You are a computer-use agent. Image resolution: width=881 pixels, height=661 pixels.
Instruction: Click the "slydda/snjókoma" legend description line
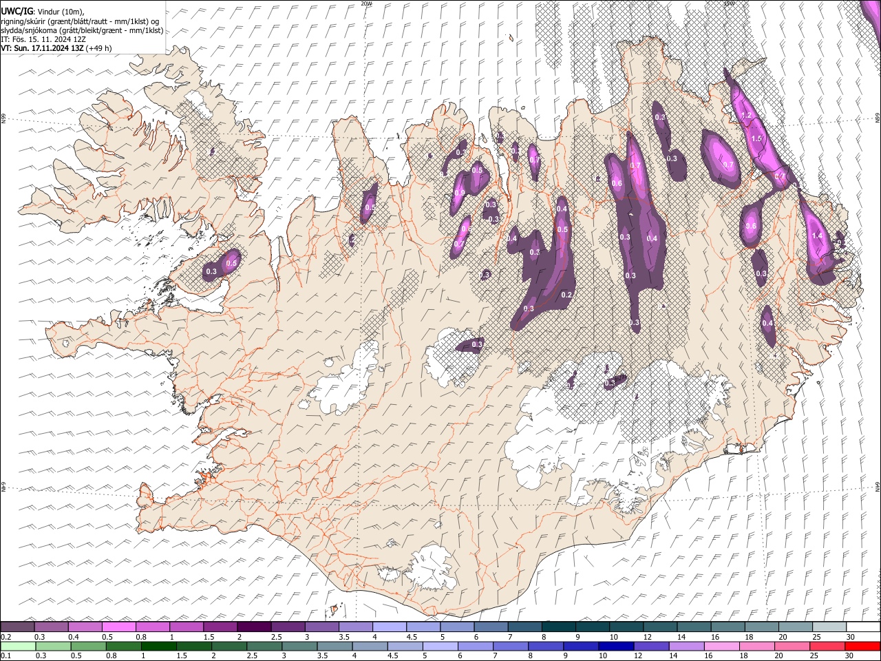click(82, 30)
